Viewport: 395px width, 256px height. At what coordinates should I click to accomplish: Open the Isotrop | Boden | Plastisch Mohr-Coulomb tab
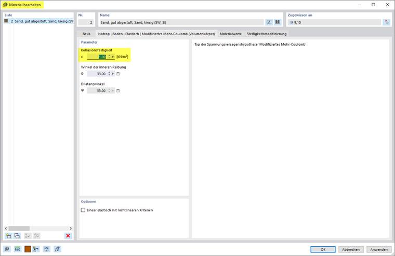156,34
